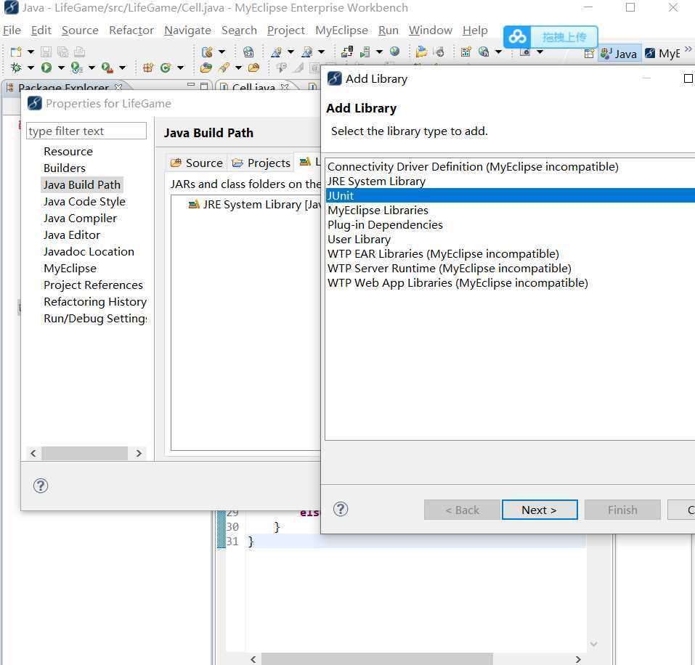Click the New Java Class icon

point(166,68)
